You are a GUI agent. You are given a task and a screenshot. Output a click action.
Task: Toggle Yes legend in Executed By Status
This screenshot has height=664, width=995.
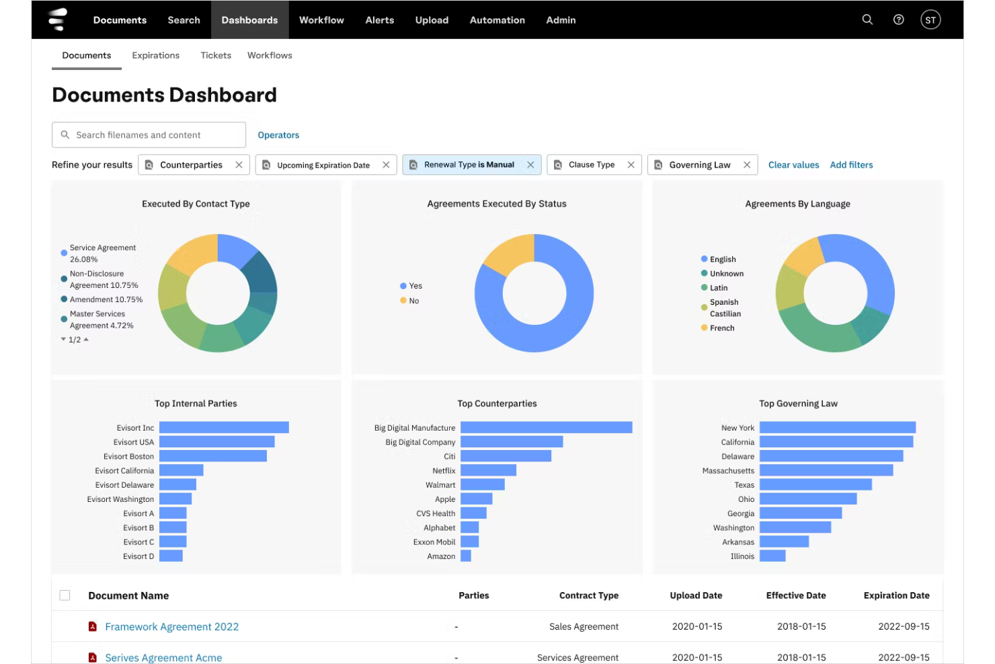[x=411, y=286]
